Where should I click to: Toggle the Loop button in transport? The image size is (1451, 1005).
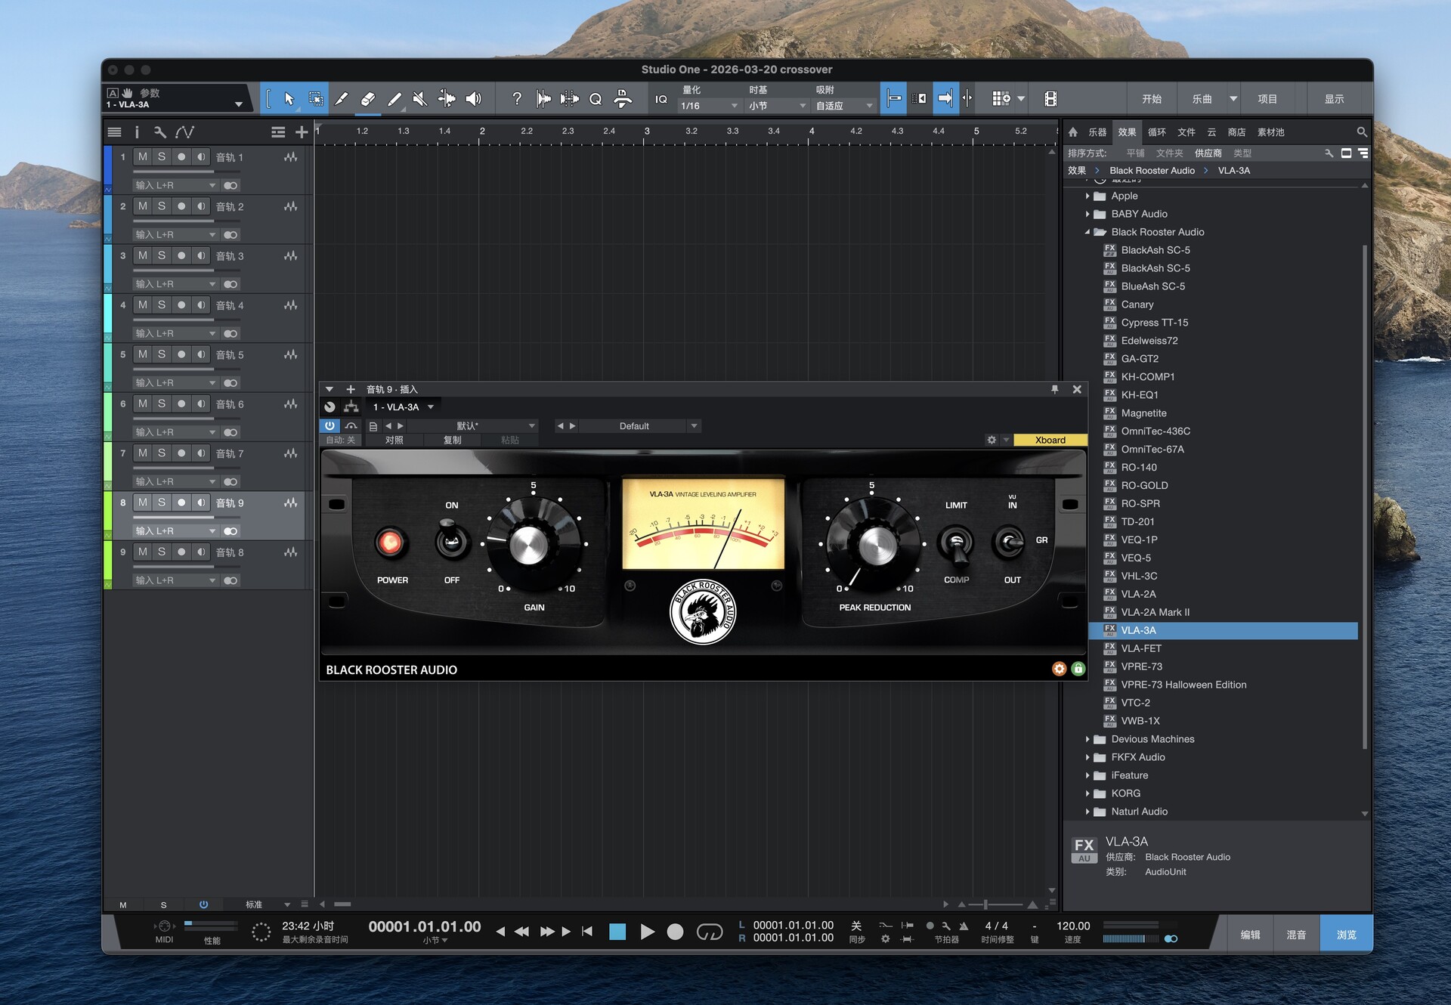(709, 932)
